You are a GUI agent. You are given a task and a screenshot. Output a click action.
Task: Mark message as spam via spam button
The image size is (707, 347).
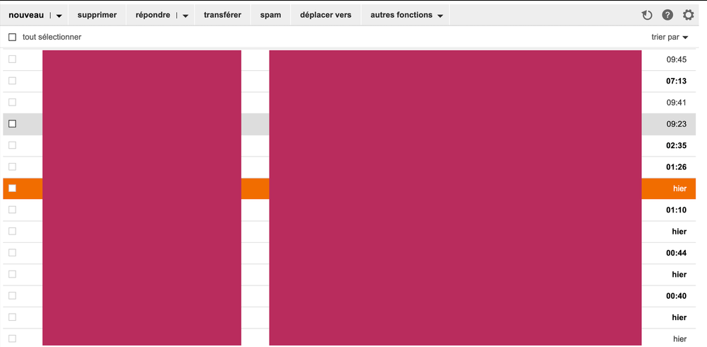tap(270, 15)
